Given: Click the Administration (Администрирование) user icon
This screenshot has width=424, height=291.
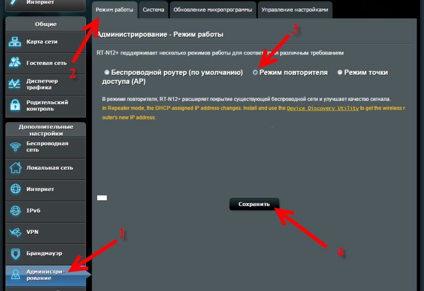Looking at the screenshot, I should pos(15,274).
